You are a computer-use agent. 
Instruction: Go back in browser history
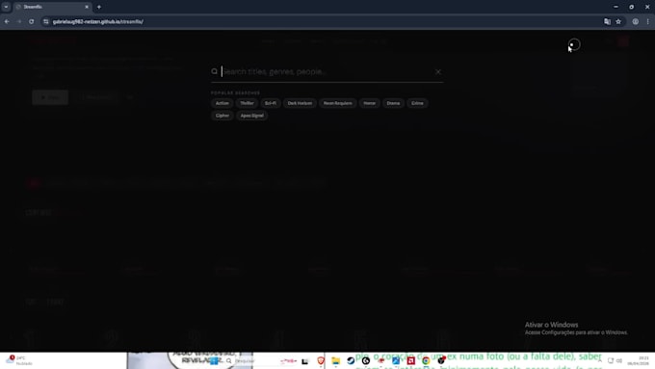(x=7, y=22)
